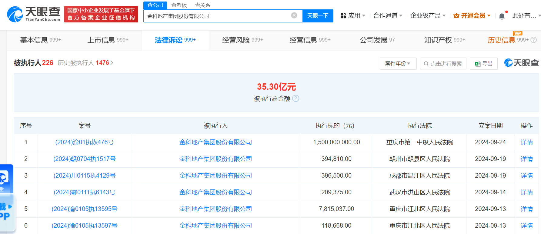Click the help icon next to 历史信息

click(x=534, y=40)
